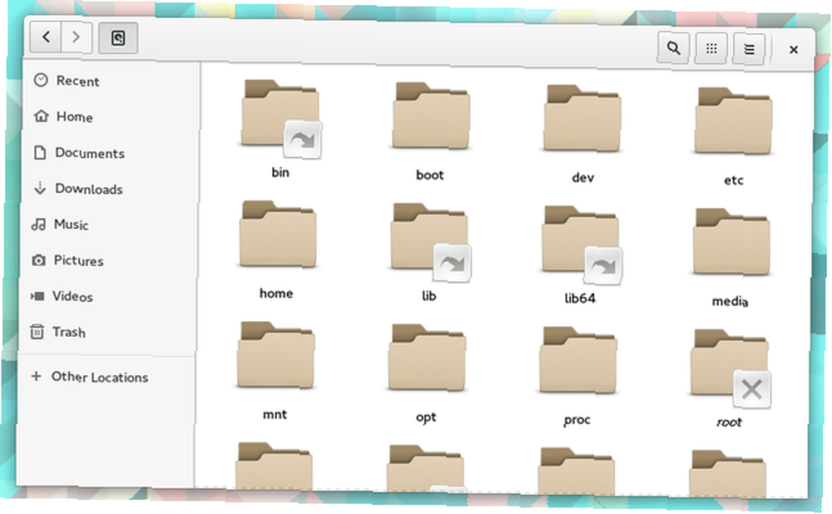The image size is (832, 514).
Task: Open Recent in the sidebar
Action: point(111,81)
